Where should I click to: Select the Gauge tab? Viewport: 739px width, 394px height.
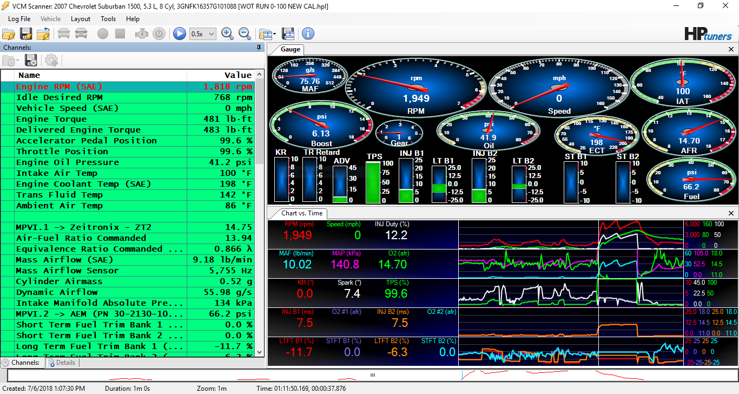coord(290,49)
